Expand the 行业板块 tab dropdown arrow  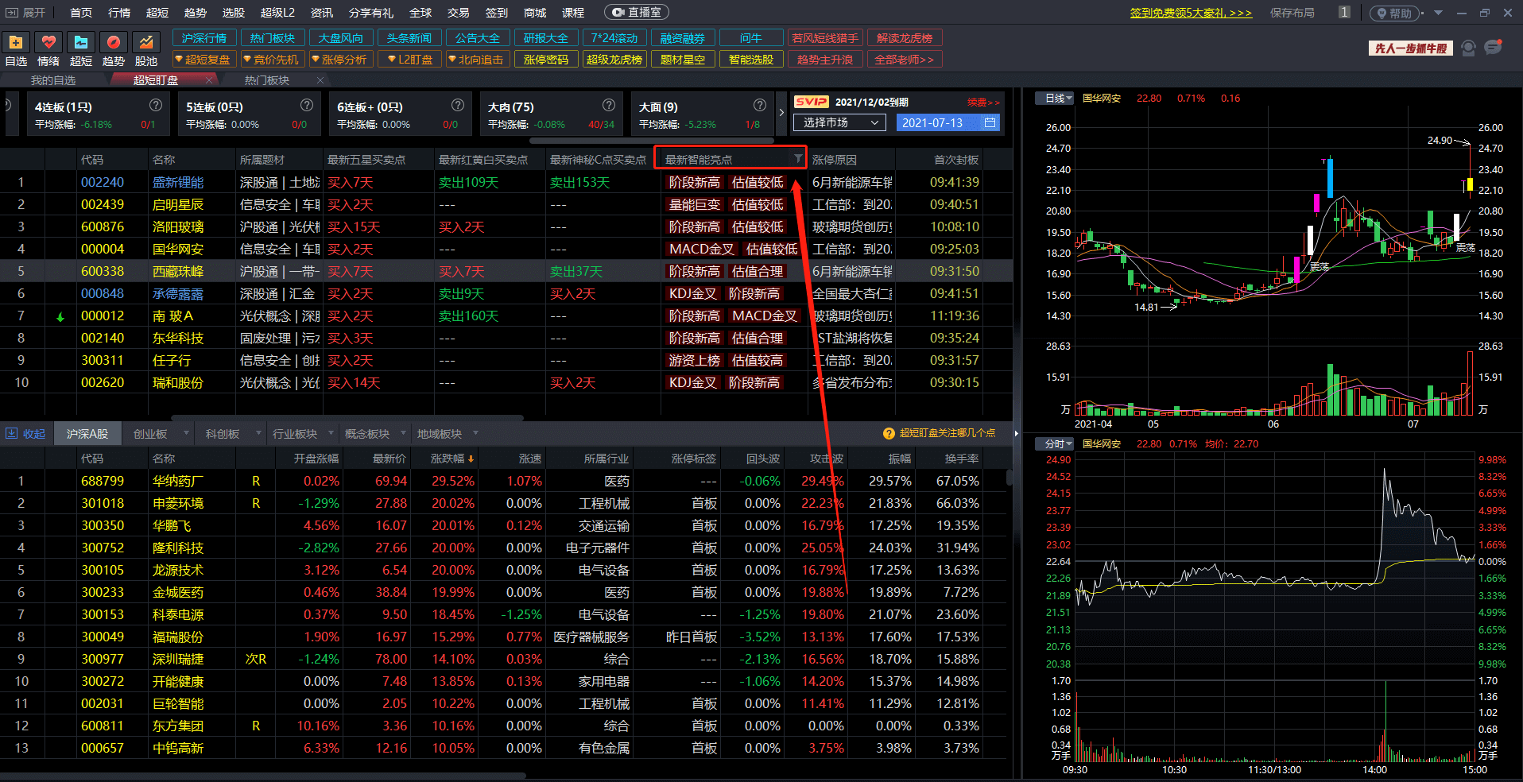(x=331, y=433)
